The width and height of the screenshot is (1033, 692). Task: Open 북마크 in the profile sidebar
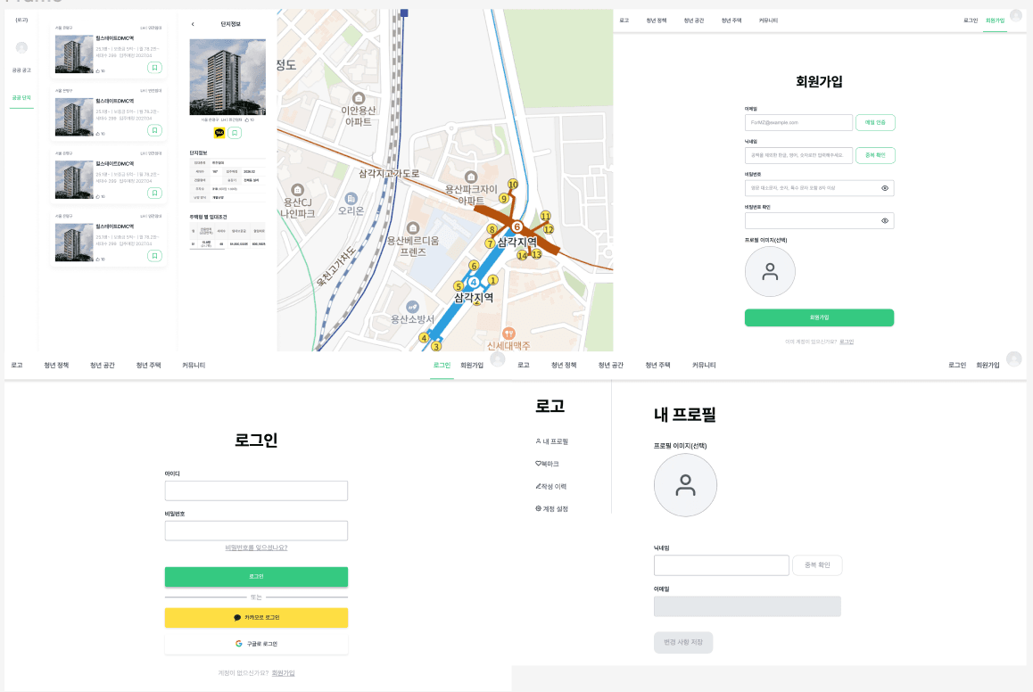click(x=548, y=465)
